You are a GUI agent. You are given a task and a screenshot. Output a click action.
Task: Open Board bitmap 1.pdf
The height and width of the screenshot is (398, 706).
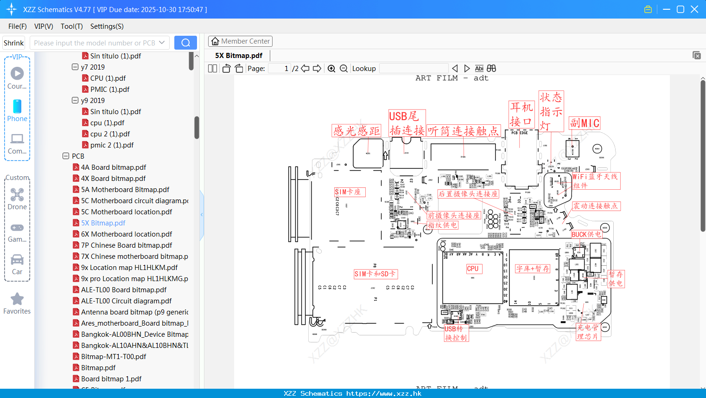[x=111, y=379]
